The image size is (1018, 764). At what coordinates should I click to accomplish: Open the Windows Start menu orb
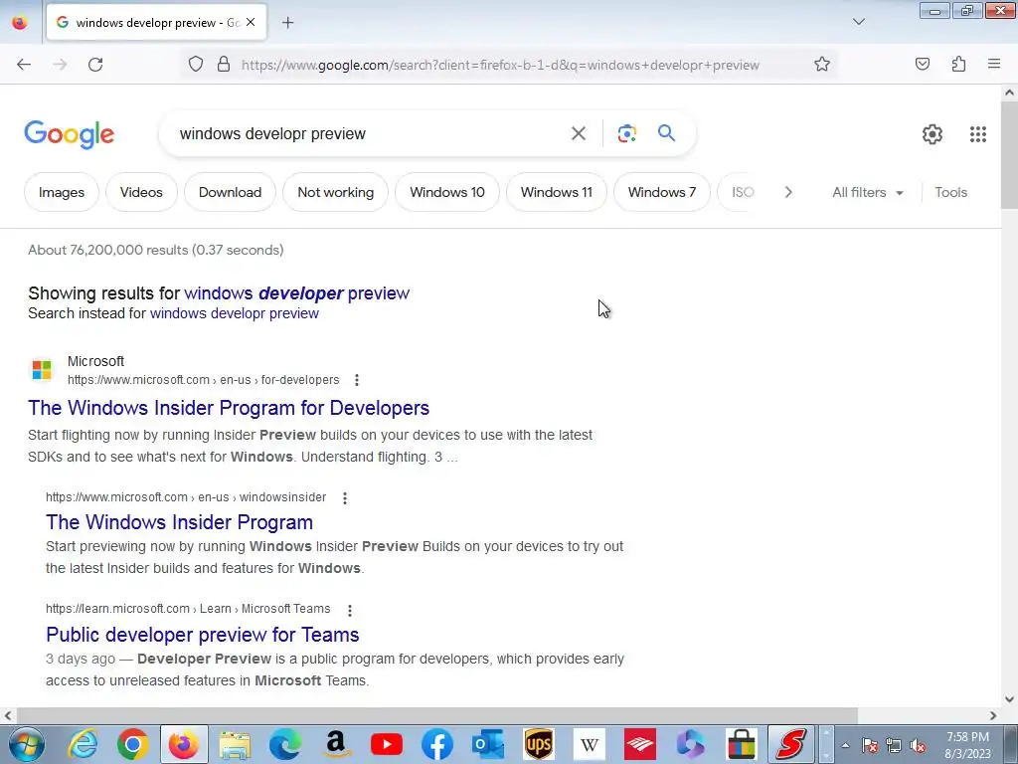pyautogui.click(x=27, y=744)
